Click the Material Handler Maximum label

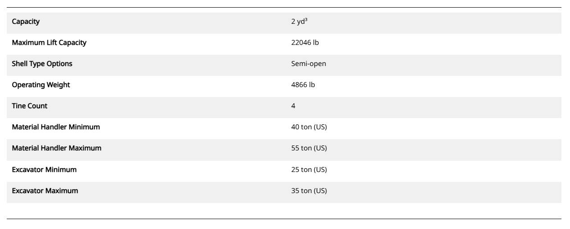pyautogui.click(x=57, y=148)
